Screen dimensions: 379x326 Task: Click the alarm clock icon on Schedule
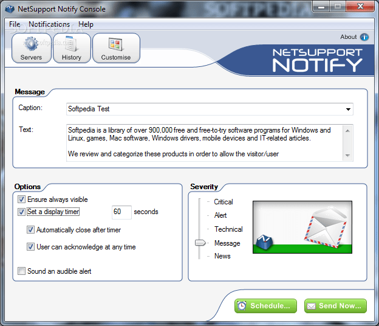point(242,306)
